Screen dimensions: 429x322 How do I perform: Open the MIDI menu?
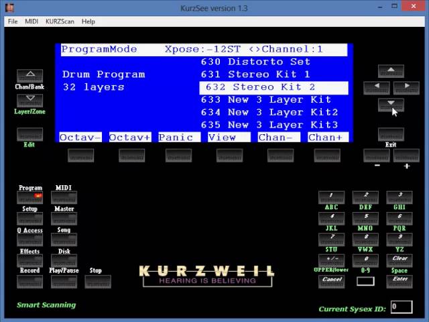click(32, 21)
